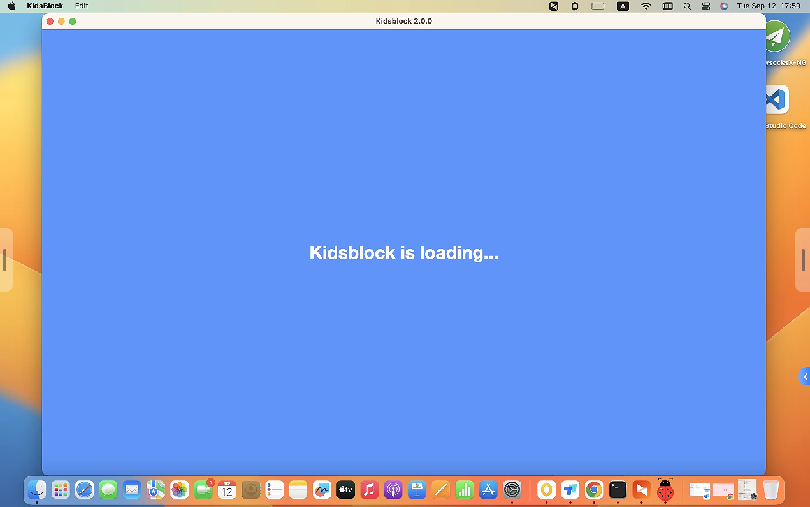
Task: Open Terminal from the Dock
Action: pyautogui.click(x=618, y=490)
